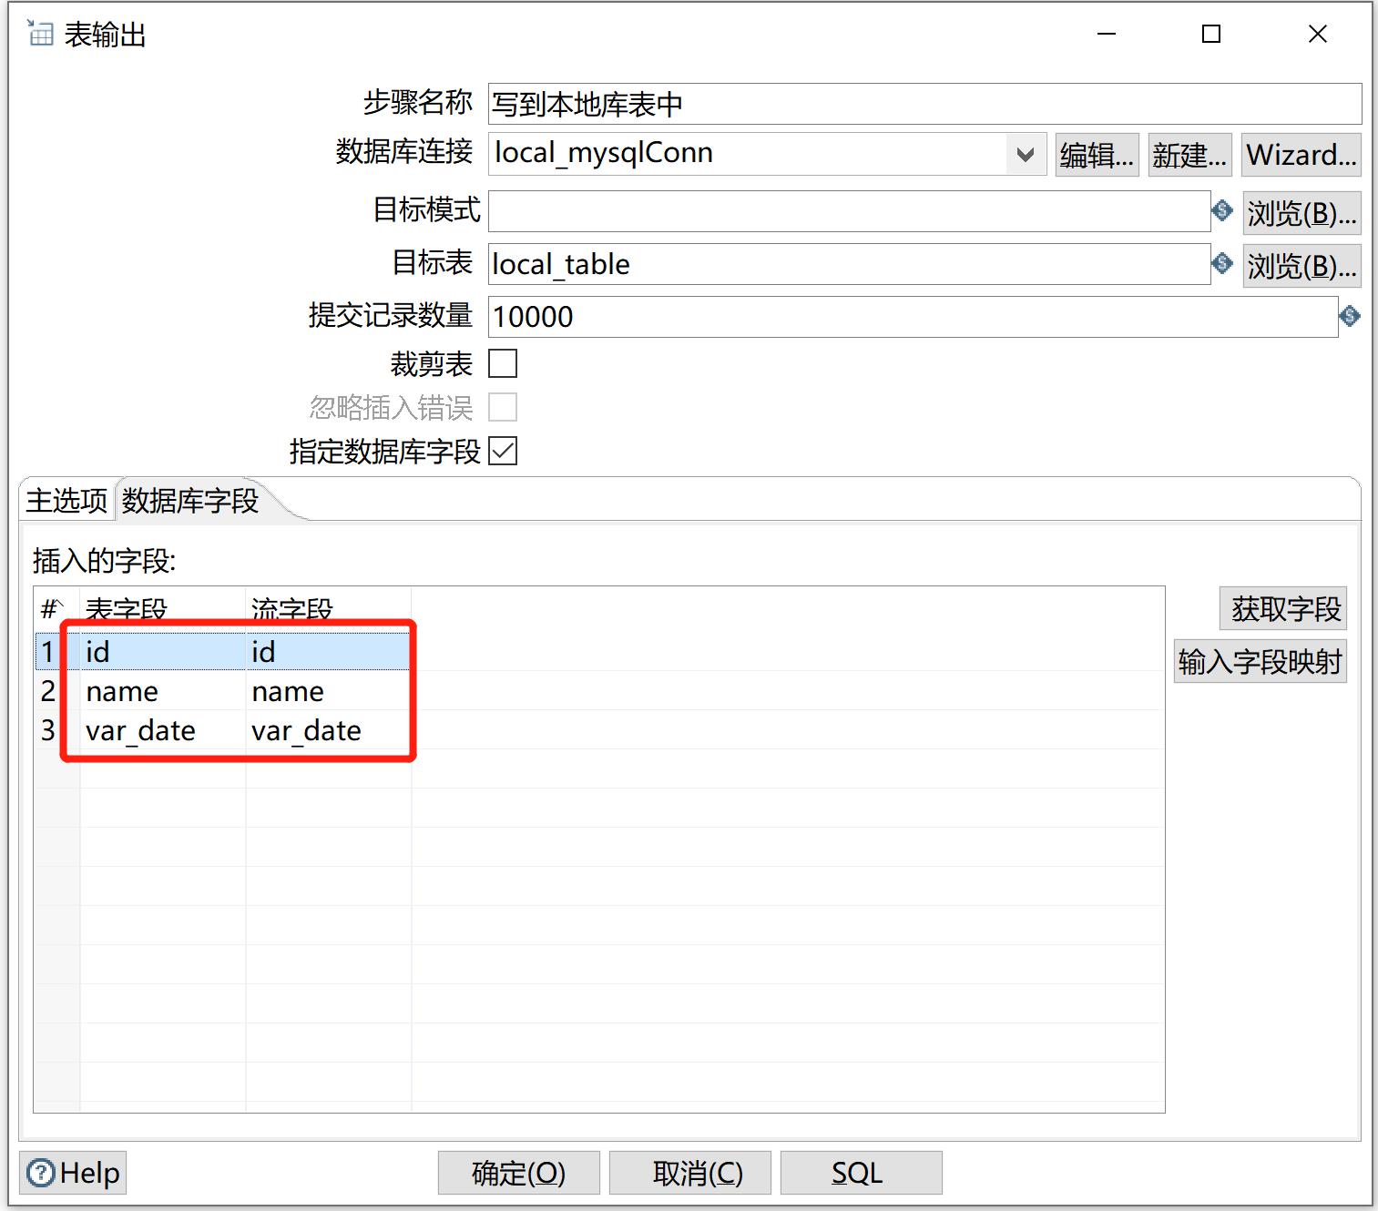The height and width of the screenshot is (1211, 1378).
Task: Click the Help question mark button
Action: click(73, 1173)
